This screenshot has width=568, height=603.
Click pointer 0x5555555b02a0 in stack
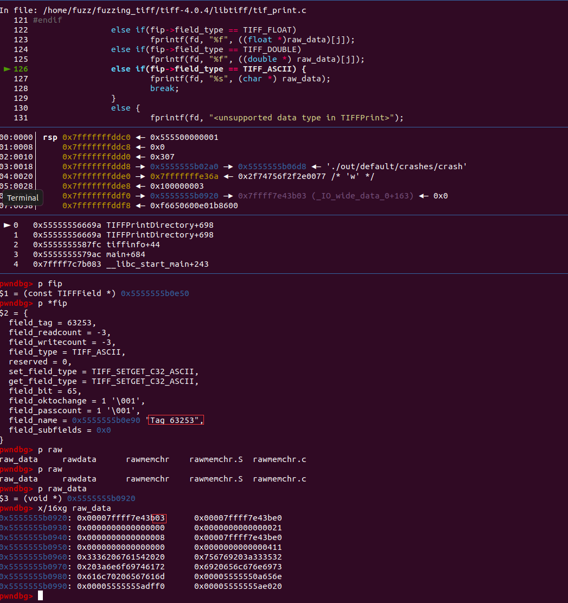[x=184, y=166]
